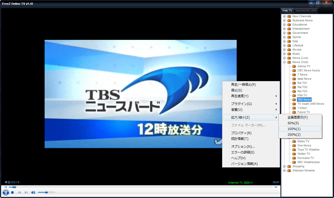334x198 pixels.
Task: Open ヘルプ(H) help entry
Action: click(x=251, y=158)
